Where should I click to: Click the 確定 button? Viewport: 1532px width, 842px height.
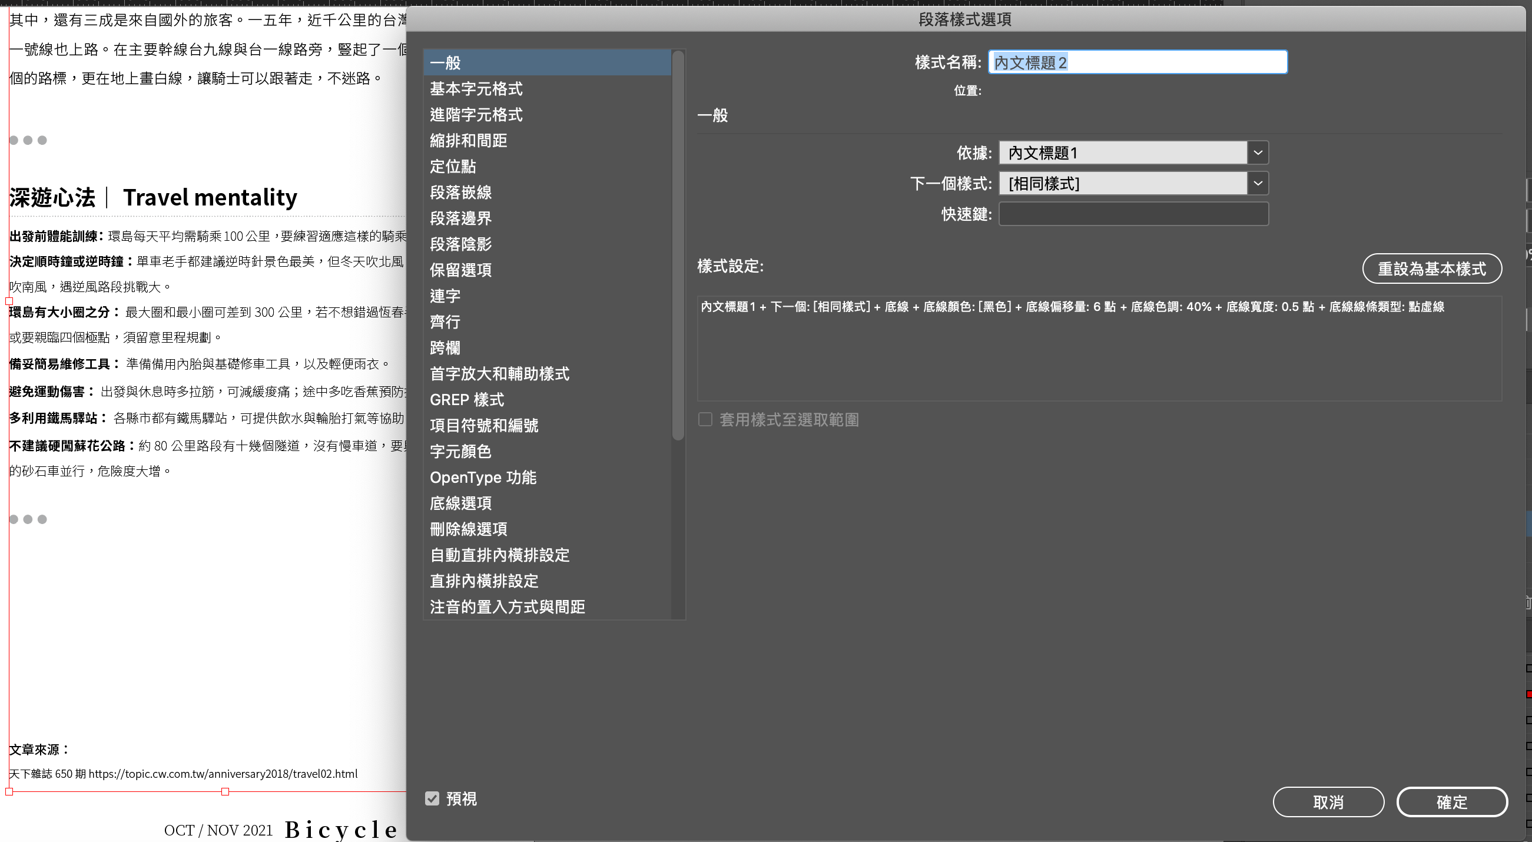(1451, 802)
